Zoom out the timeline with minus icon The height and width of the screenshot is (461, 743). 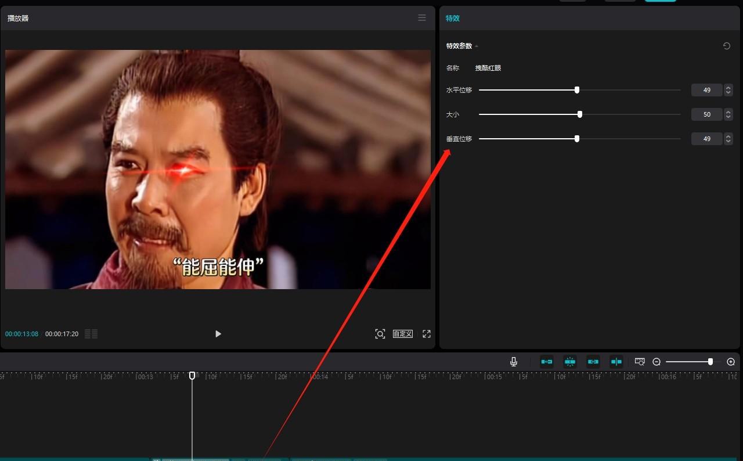657,362
